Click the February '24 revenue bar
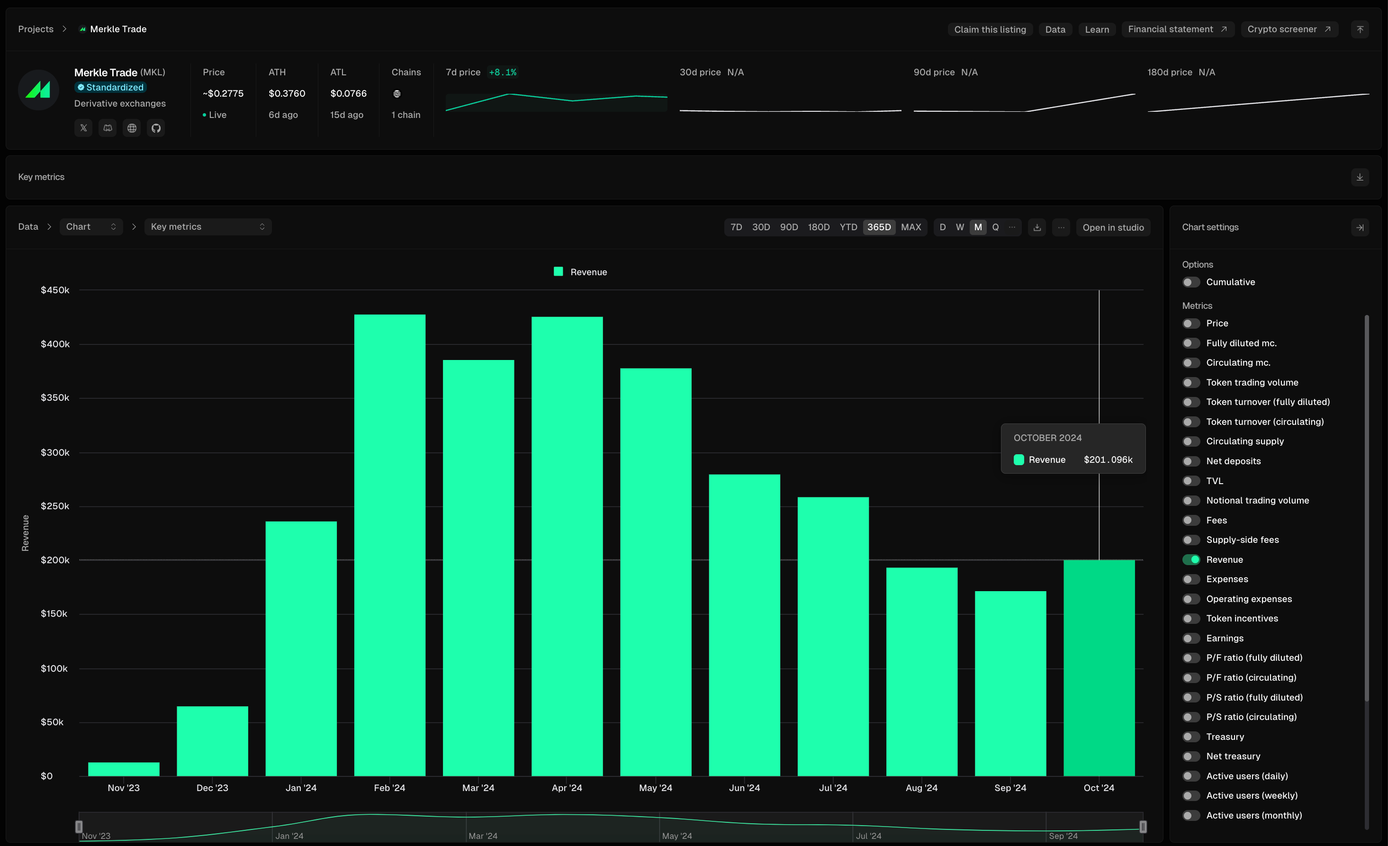Viewport: 1388px width, 846px height. click(390, 545)
